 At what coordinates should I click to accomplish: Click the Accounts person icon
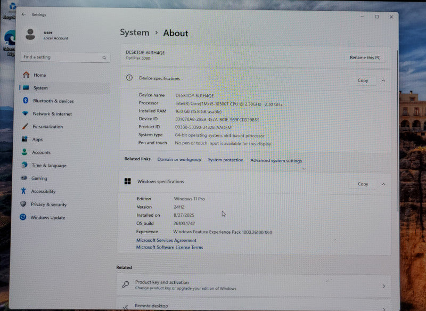pyautogui.click(x=24, y=152)
